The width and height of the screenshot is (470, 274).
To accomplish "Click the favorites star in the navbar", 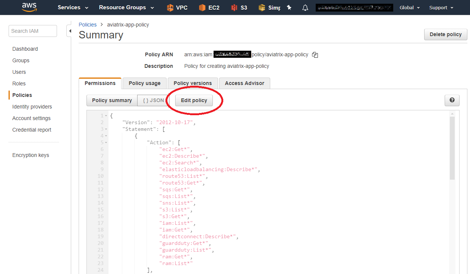I will (289, 7).
